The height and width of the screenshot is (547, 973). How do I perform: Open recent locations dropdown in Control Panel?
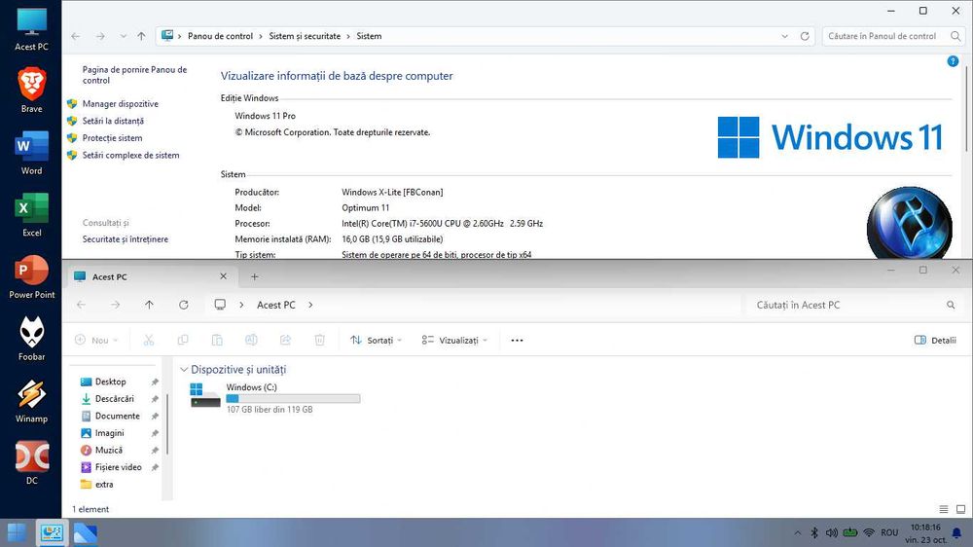123,36
